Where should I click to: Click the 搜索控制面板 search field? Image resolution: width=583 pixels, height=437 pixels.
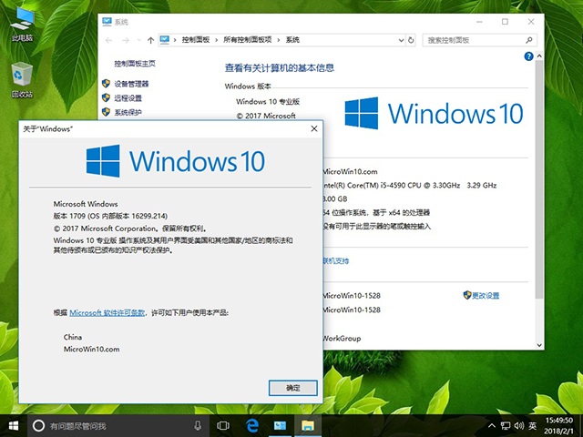click(480, 40)
